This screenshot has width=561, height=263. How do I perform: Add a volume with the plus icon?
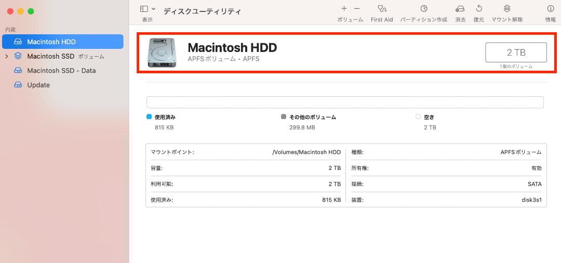coord(344,9)
